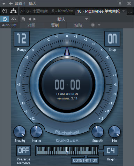134x166 pixels.
Task: Click the +12 mark on the dial
Action: (101, 119)
